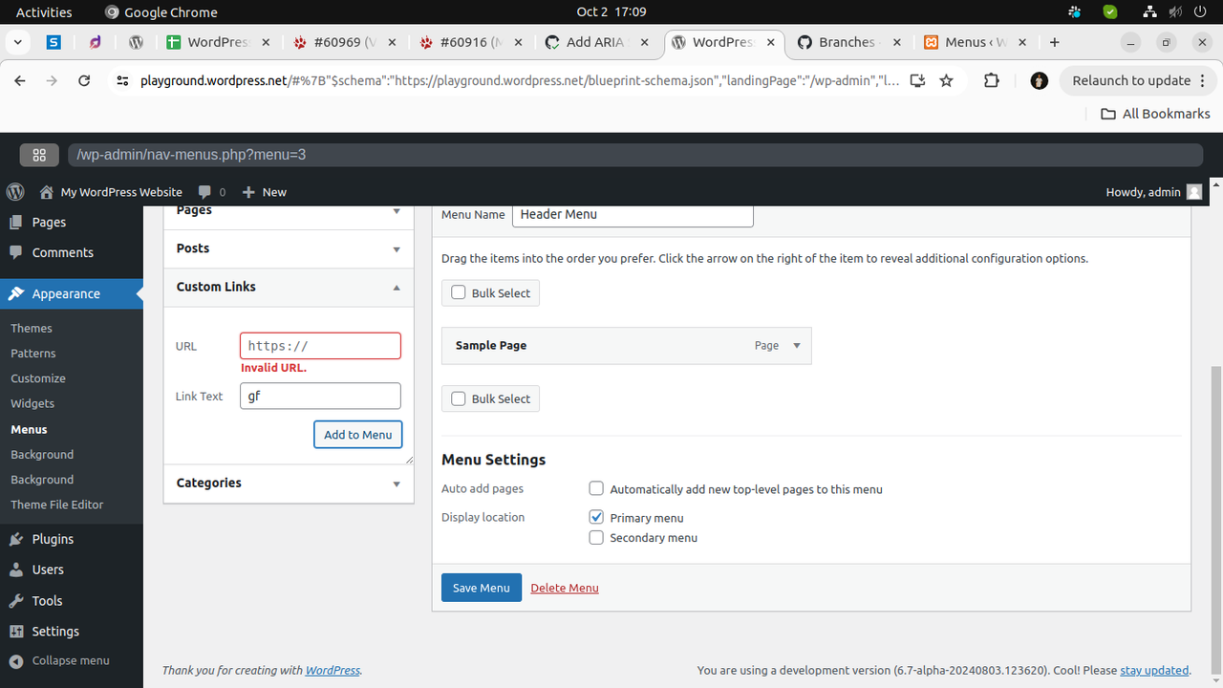Open the Customize submenu
Viewport: 1223px width, 688px height.
pos(38,378)
